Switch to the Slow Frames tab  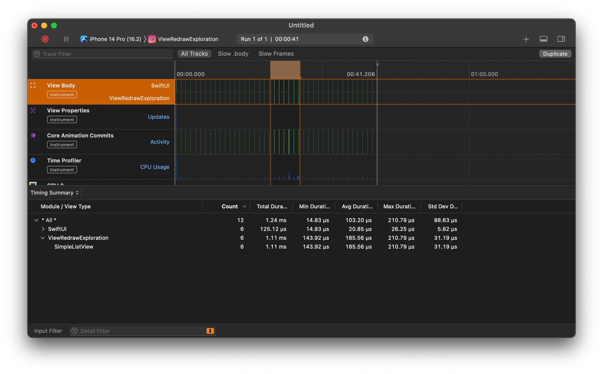coord(276,54)
